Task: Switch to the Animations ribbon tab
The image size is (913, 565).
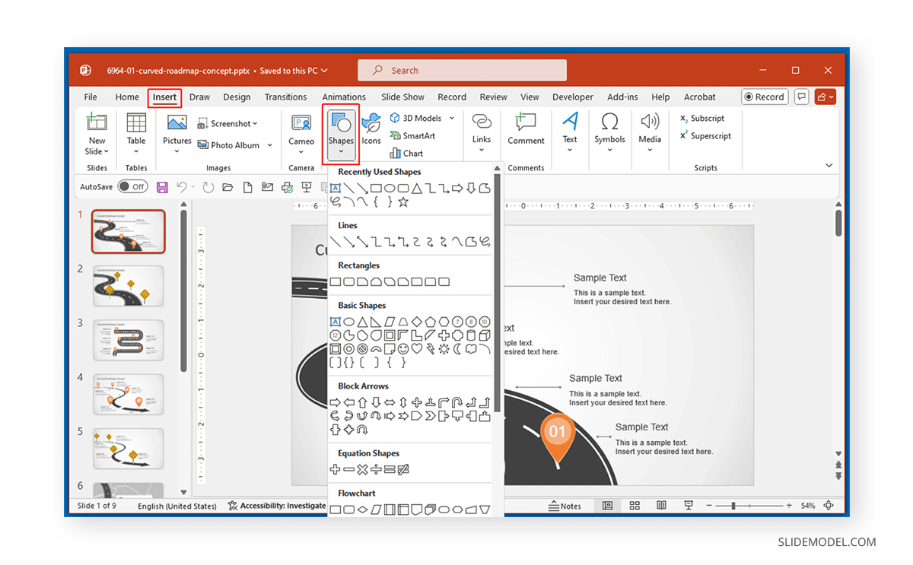Action: pos(344,97)
